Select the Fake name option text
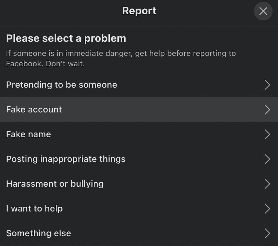 point(29,134)
